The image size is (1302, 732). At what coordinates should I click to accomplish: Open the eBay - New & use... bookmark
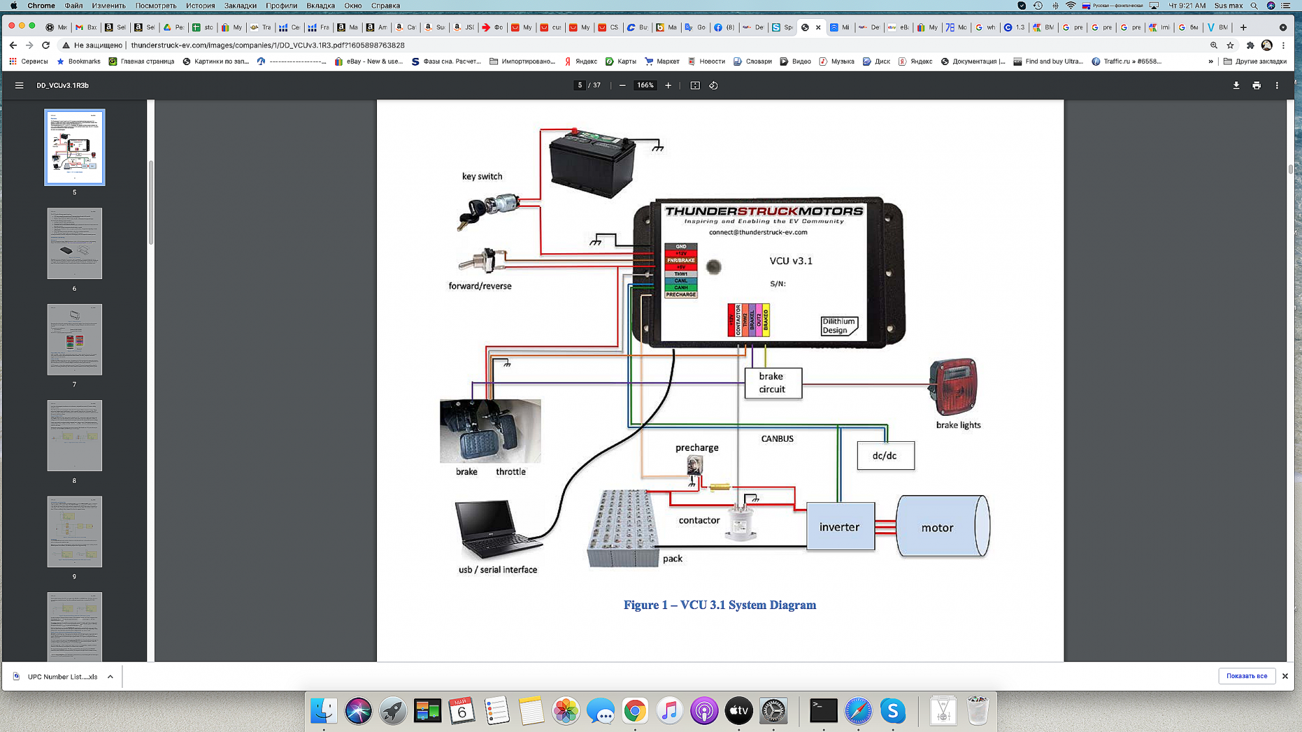368,61
